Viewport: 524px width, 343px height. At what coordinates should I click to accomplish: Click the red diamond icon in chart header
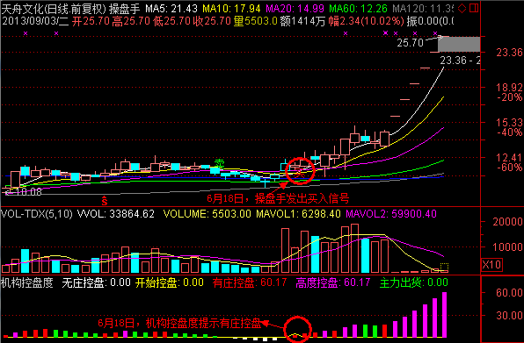[462, 8]
